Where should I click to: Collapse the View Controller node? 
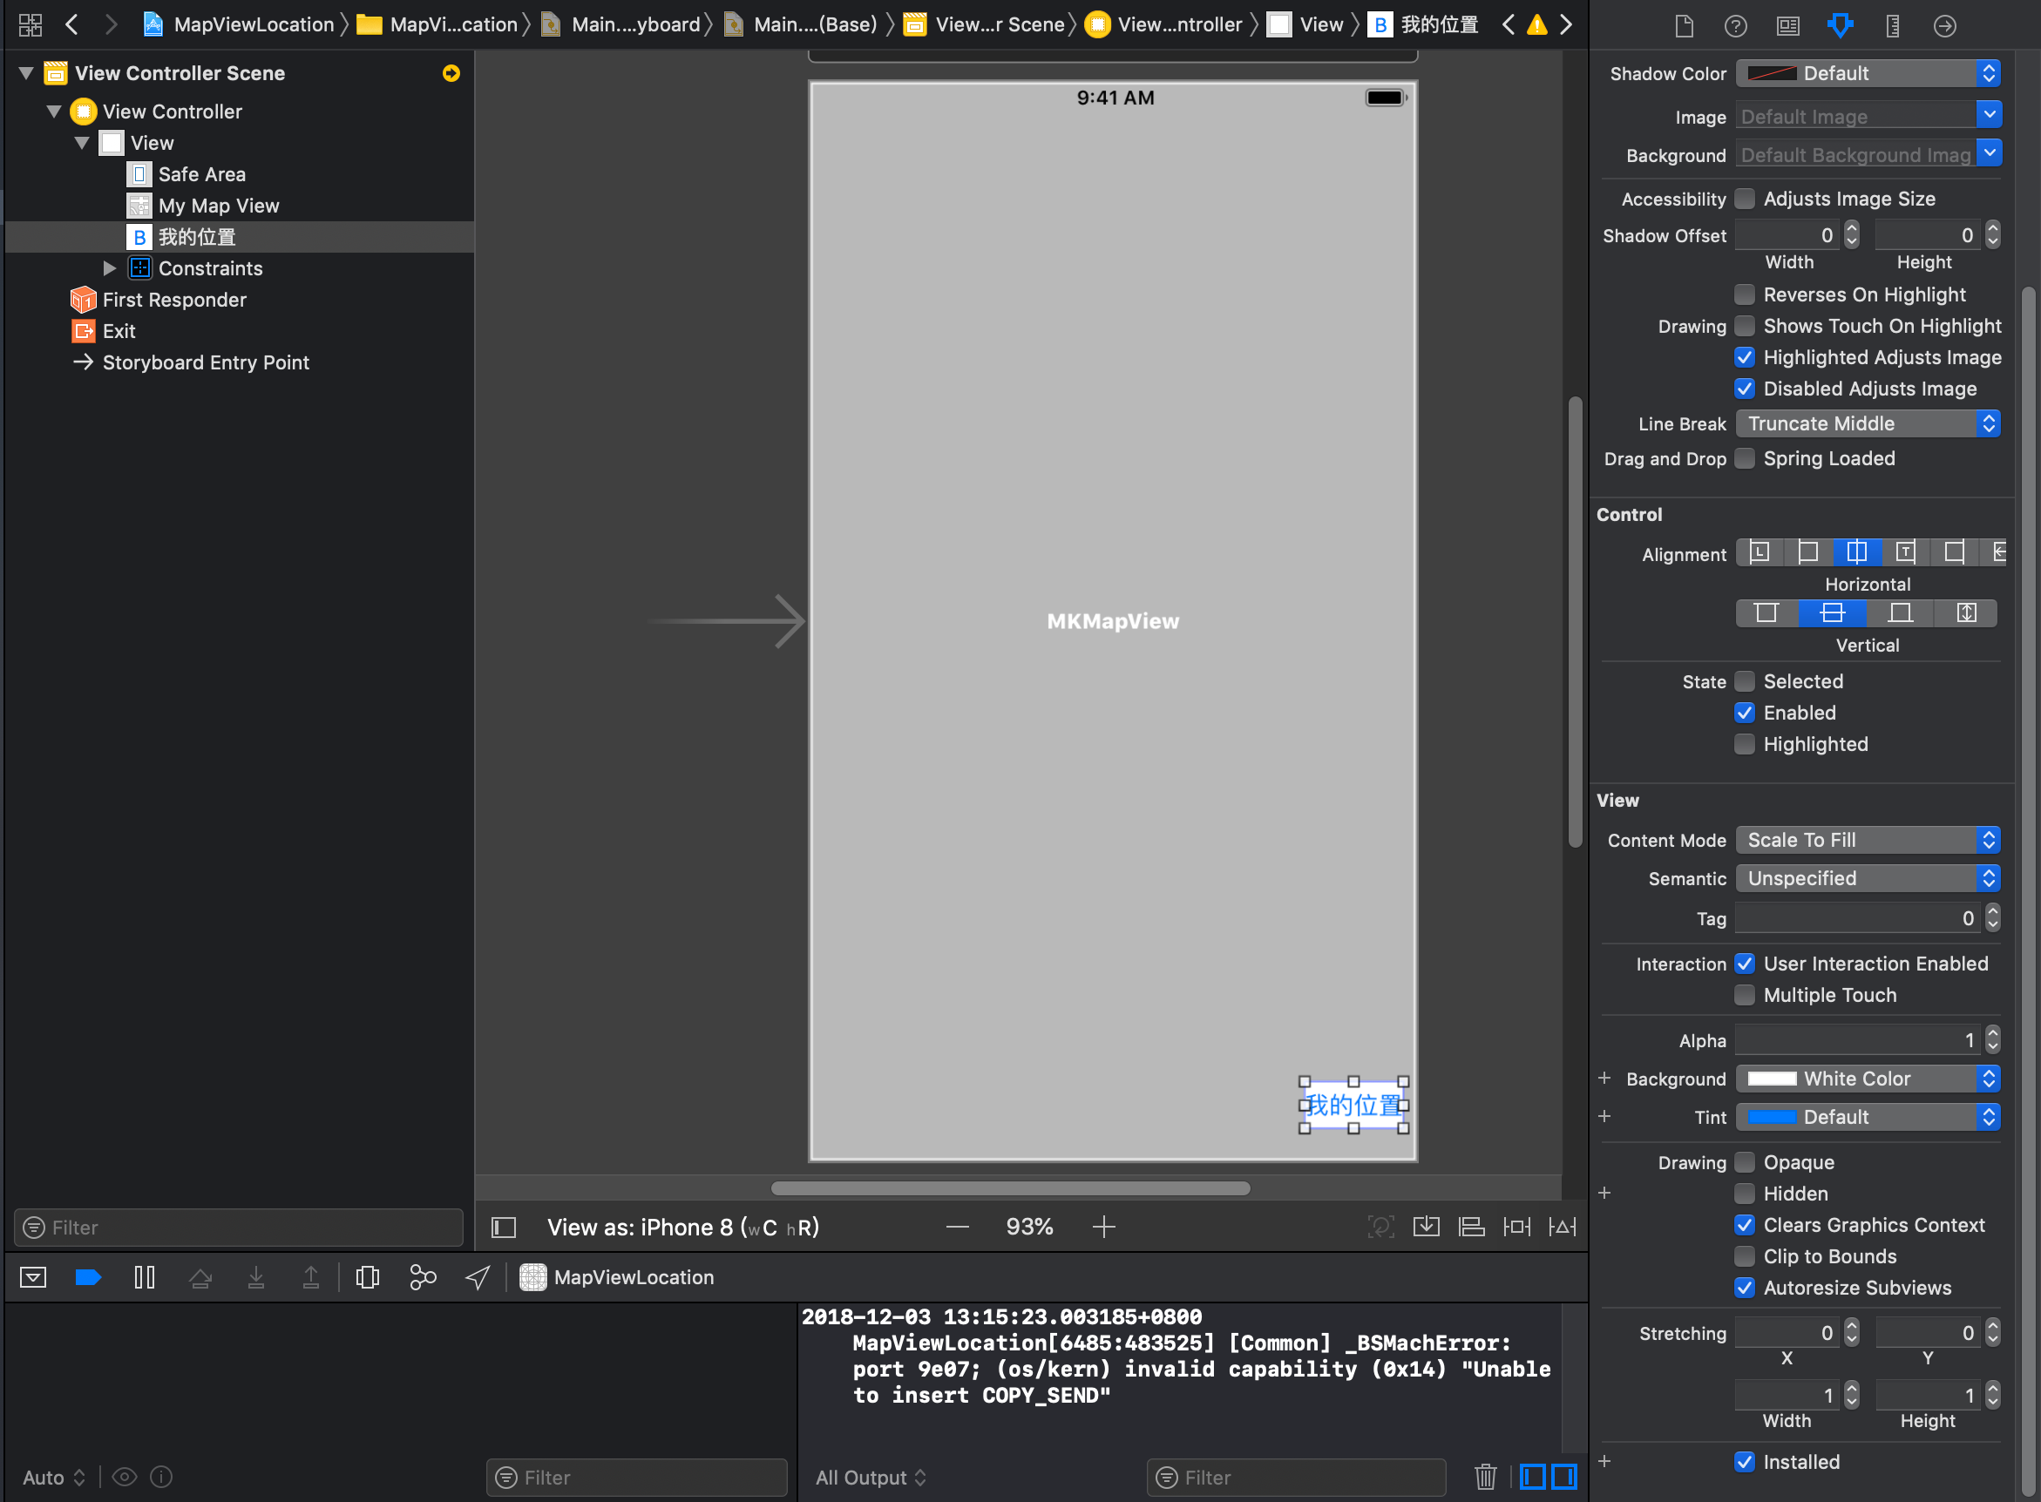coord(54,112)
